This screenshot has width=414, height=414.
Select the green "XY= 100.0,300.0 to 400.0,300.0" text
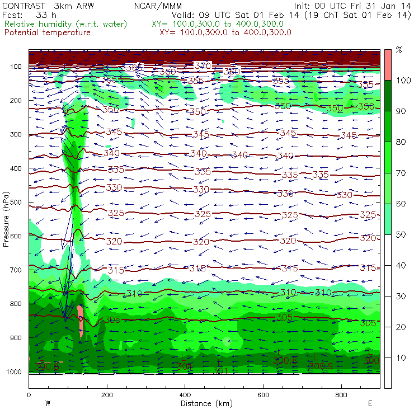218,24
